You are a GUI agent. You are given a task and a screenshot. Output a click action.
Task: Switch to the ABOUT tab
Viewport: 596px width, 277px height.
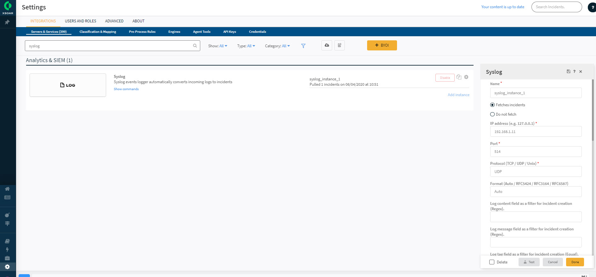pos(139,21)
